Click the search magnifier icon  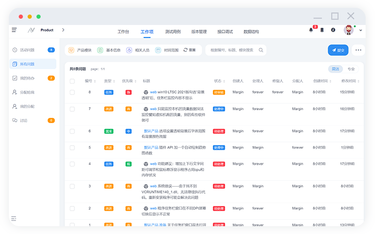[x=261, y=50]
